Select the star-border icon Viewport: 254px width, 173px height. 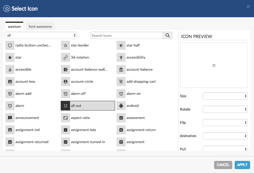click(x=80, y=45)
